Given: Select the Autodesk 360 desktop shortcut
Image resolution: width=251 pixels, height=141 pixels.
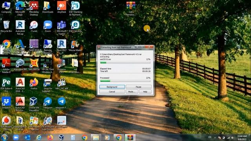Looking at the screenshot, I should (x=20, y=65).
